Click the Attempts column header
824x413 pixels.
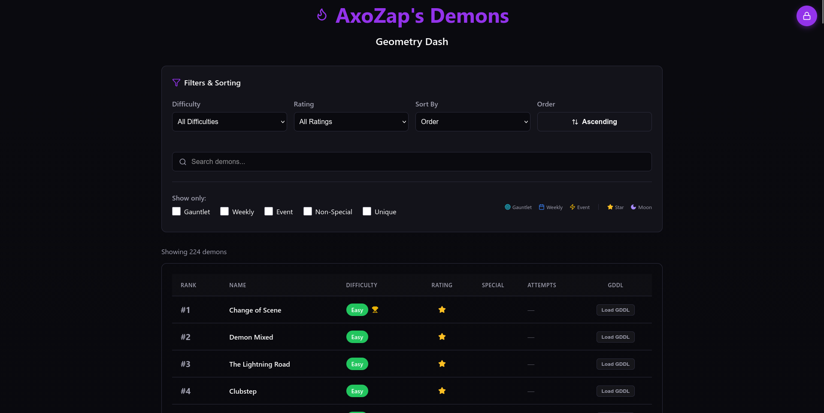[x=542, y=285]
